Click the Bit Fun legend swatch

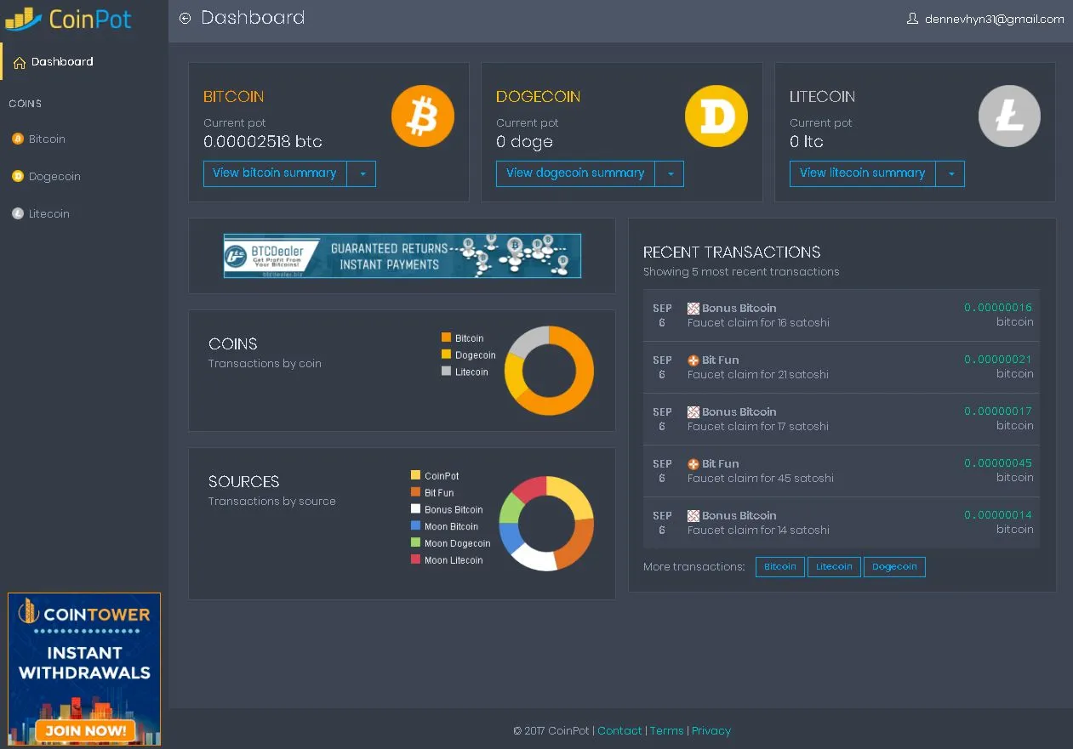(415, 492)
